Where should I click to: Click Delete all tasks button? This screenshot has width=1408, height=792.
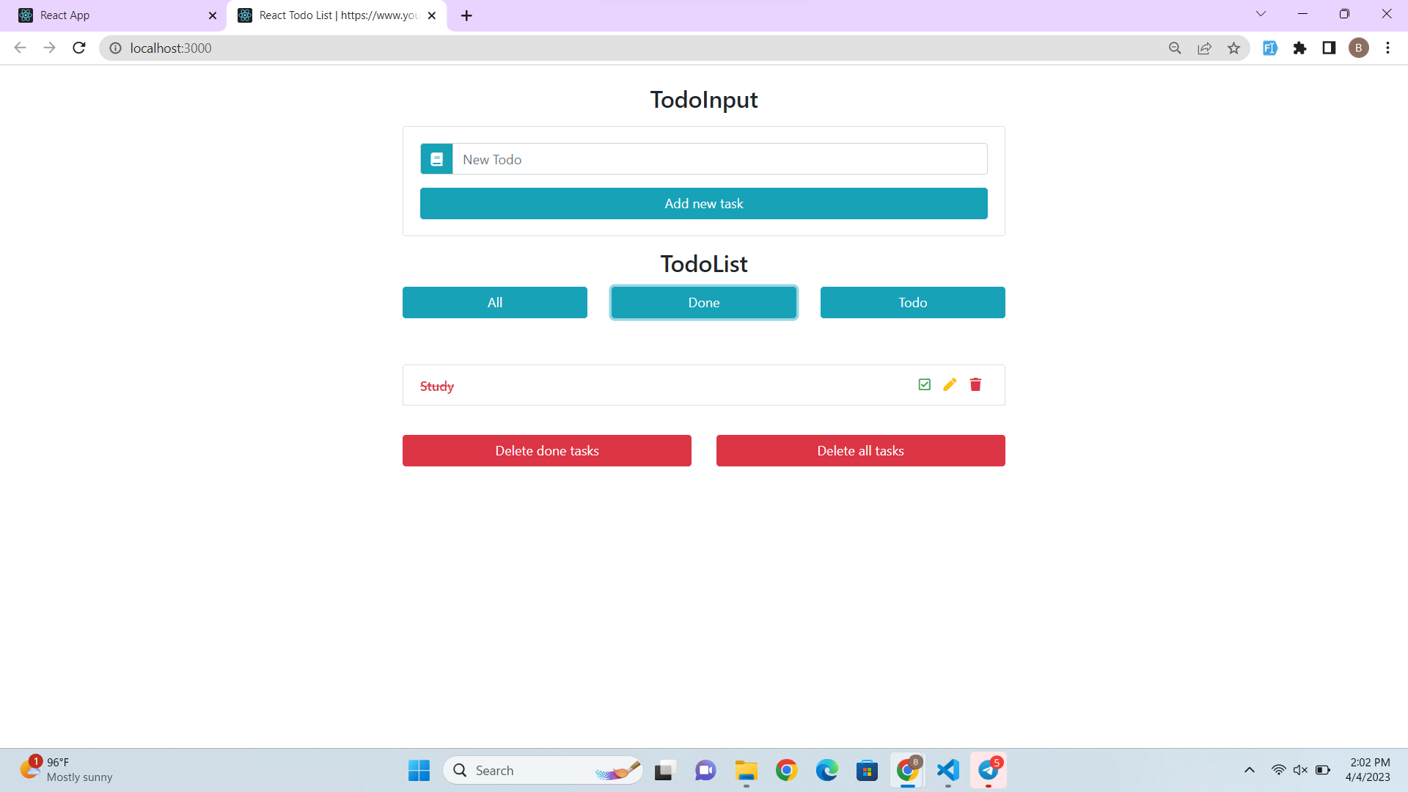point(860,451)
